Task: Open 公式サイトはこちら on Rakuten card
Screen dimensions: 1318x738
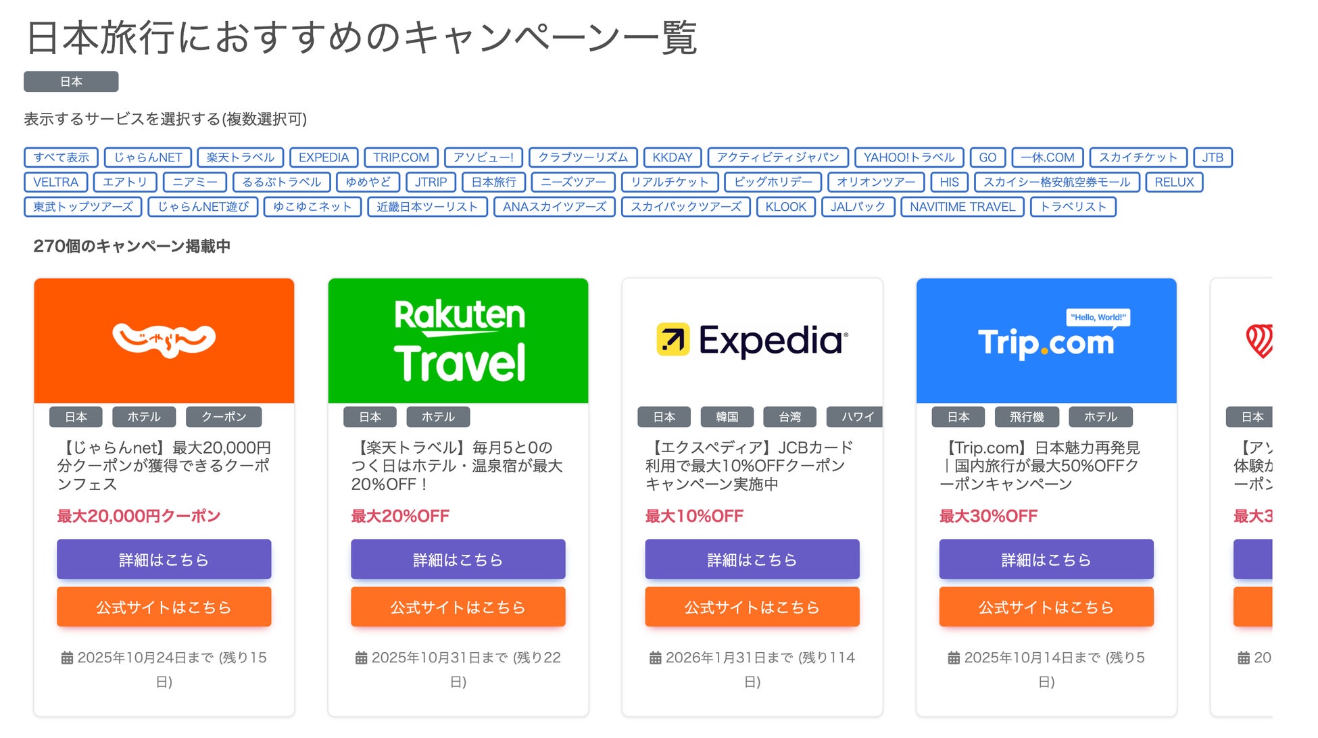Action: click(x=458, y=607)
